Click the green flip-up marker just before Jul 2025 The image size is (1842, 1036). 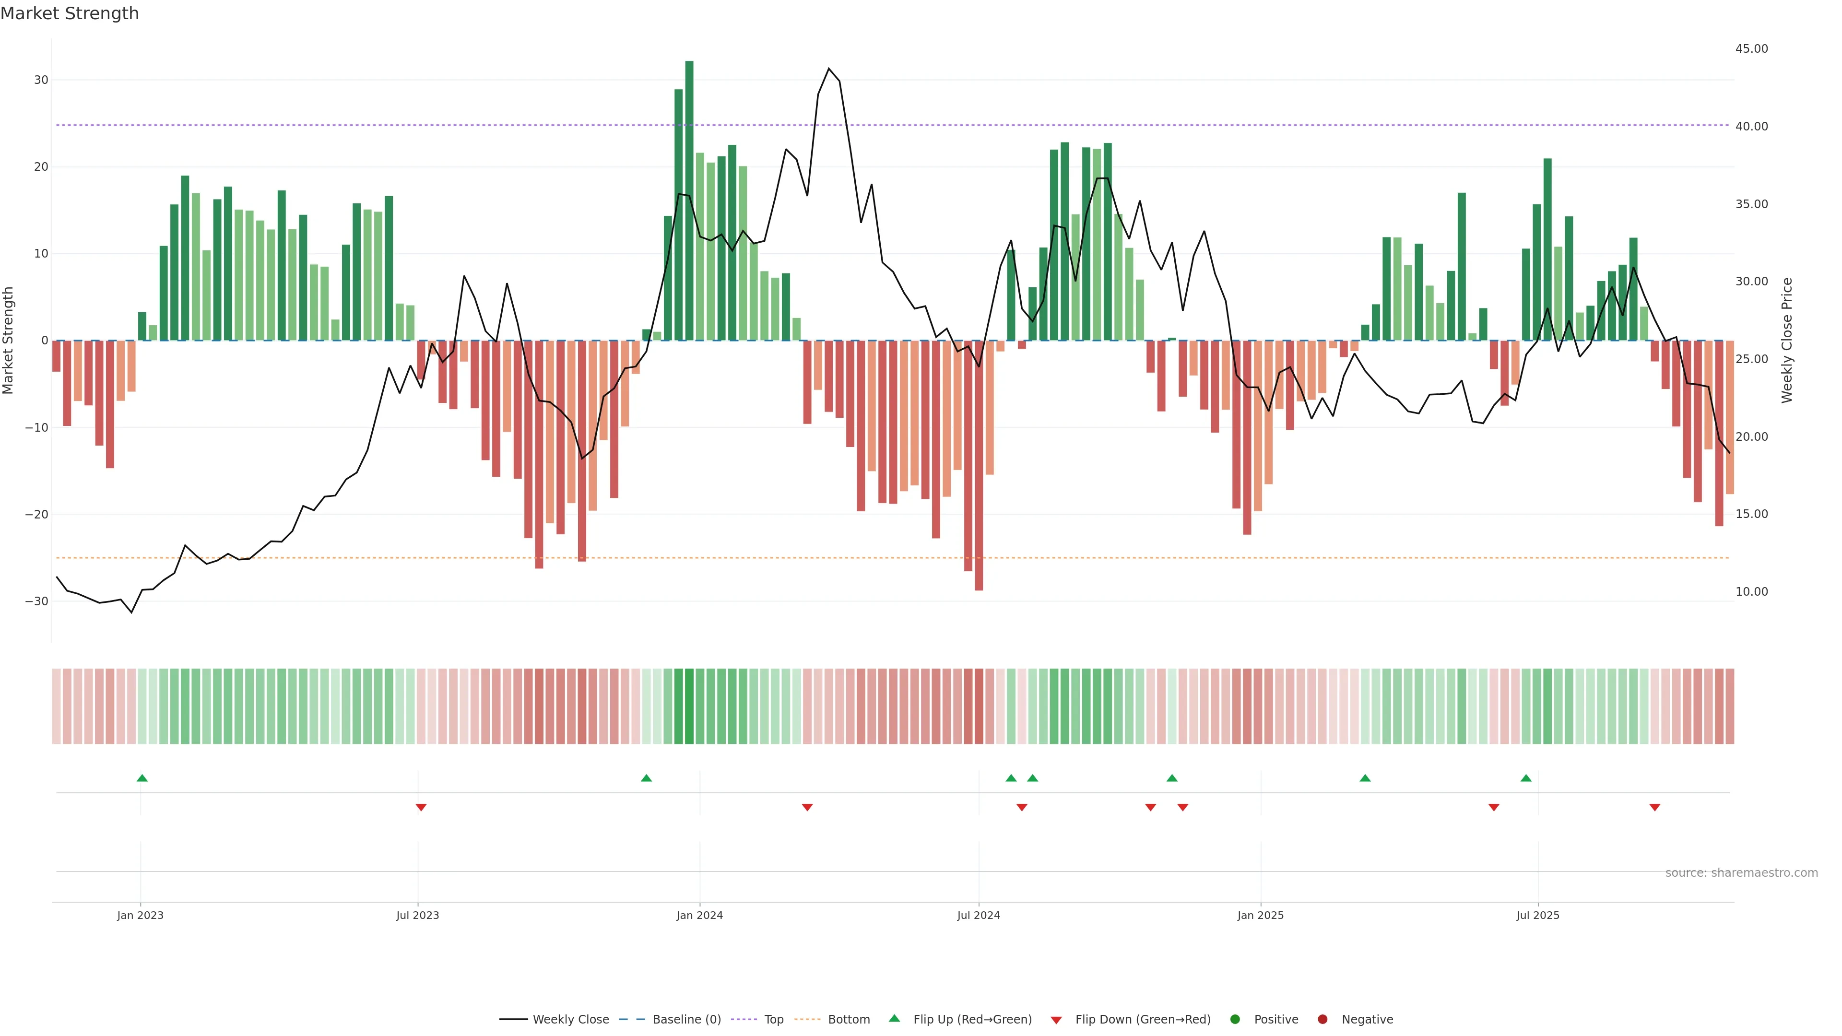pos(1526,778)
